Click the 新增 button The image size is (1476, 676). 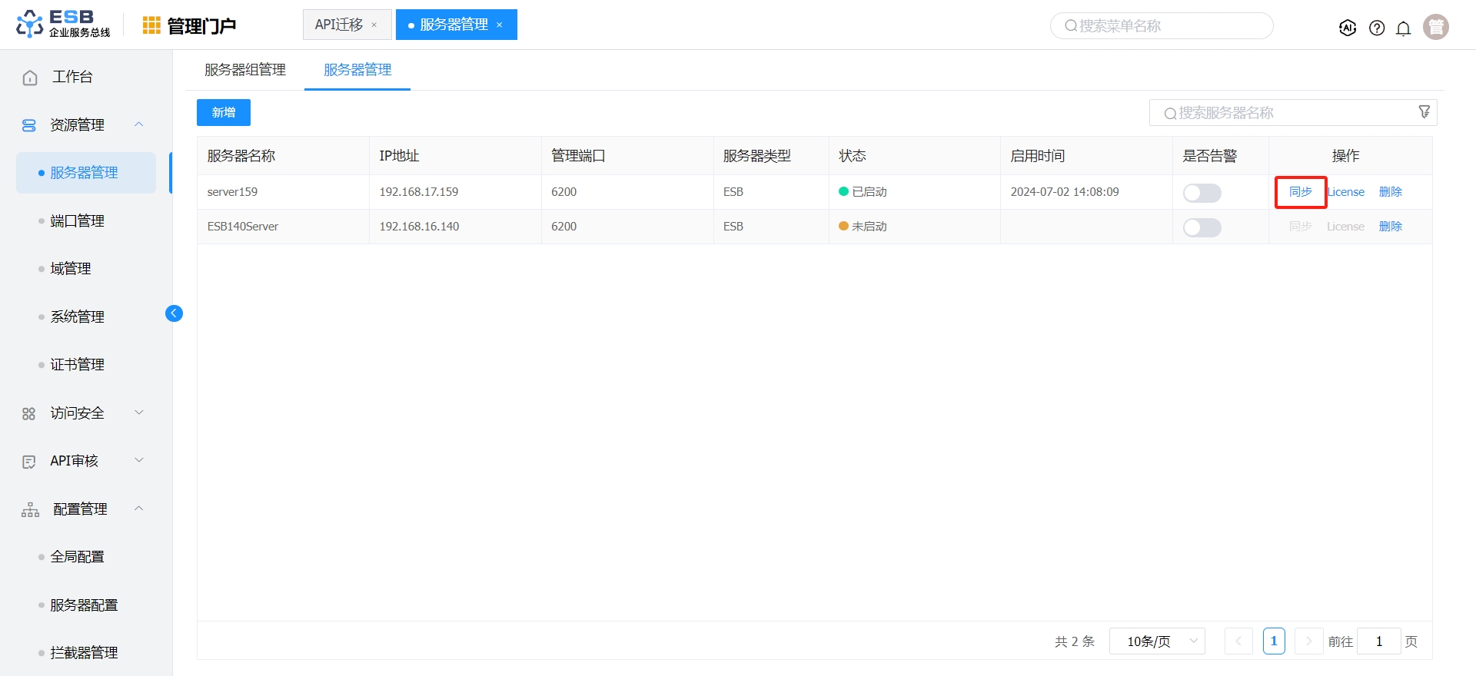point(223,112)
